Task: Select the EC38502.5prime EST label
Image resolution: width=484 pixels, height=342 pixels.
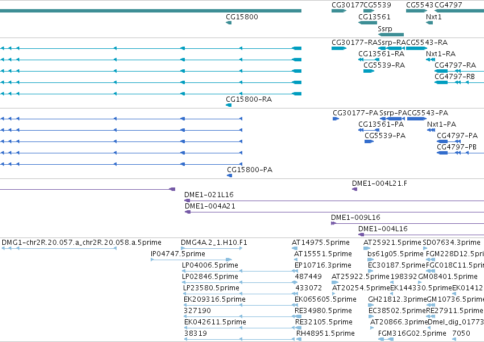Action: coord(397,311)
